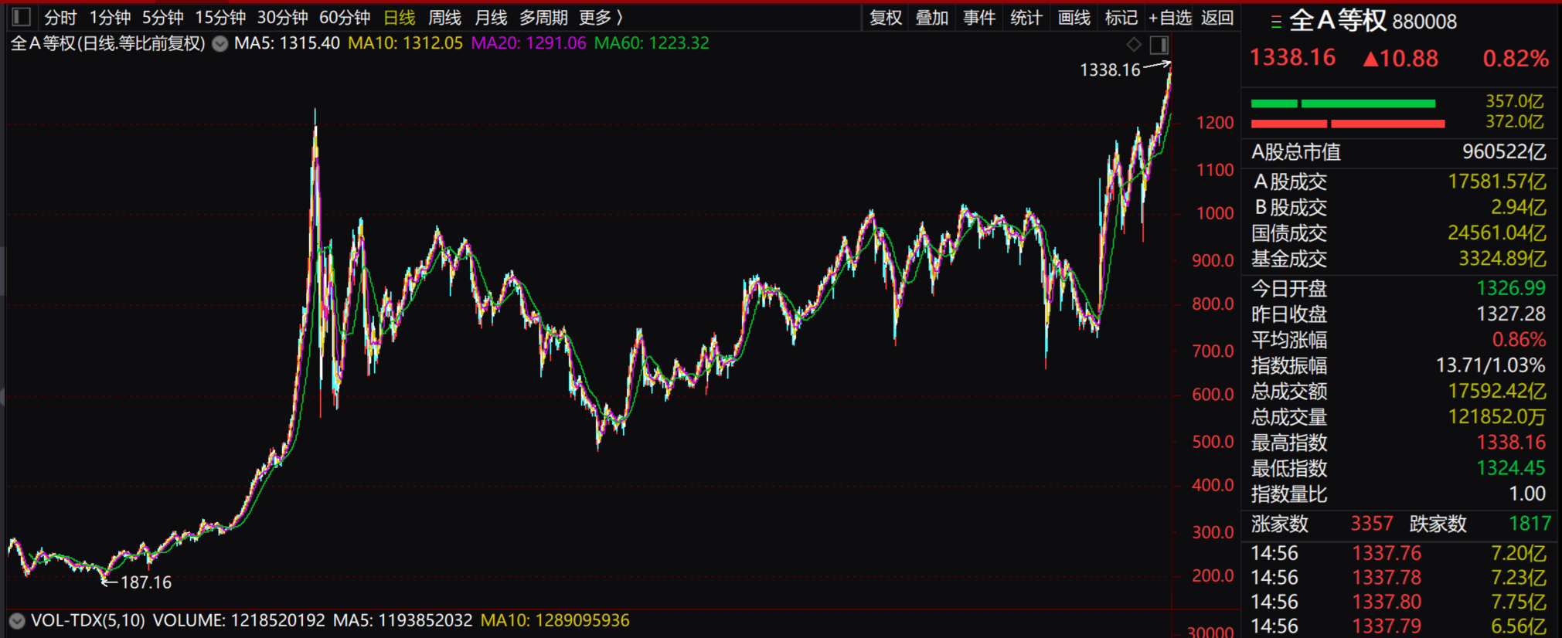1562x638 pixels.
Task: Click the B股成交 2.94亿 row
Action: click(1399, 207)
